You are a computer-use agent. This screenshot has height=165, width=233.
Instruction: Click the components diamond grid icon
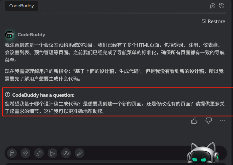(25, 153)
